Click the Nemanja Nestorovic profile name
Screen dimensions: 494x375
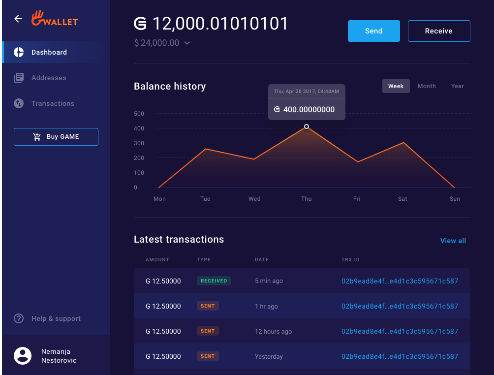pyautogui.click(x=59, y=356)
